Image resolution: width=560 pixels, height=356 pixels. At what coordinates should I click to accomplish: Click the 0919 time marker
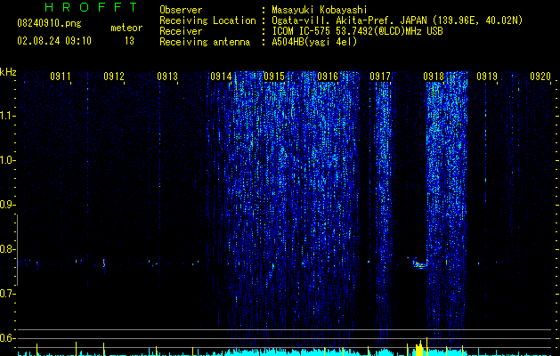487,77
